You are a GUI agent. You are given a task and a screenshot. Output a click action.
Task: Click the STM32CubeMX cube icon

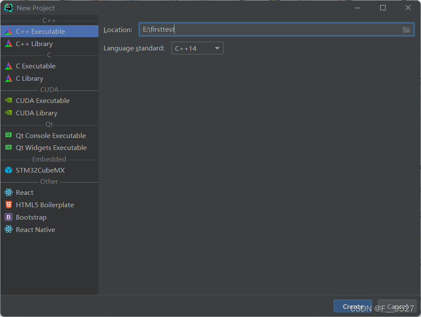click(9, 170)
